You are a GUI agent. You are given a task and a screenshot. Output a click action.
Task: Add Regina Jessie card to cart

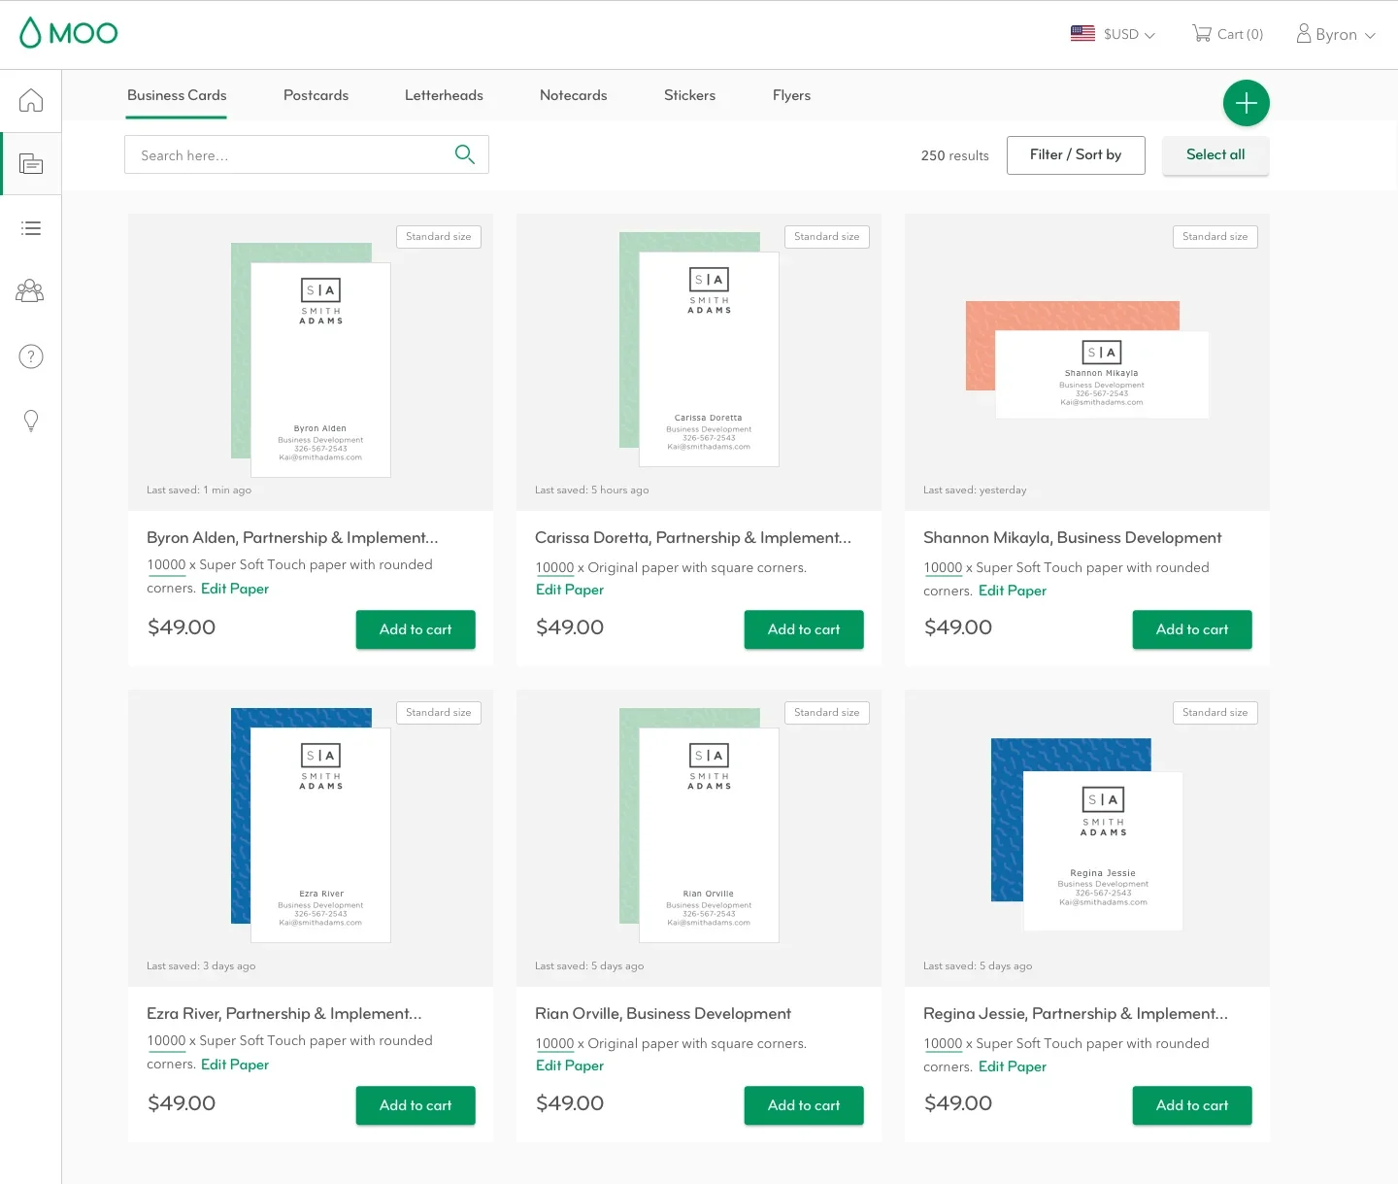1192,1105
